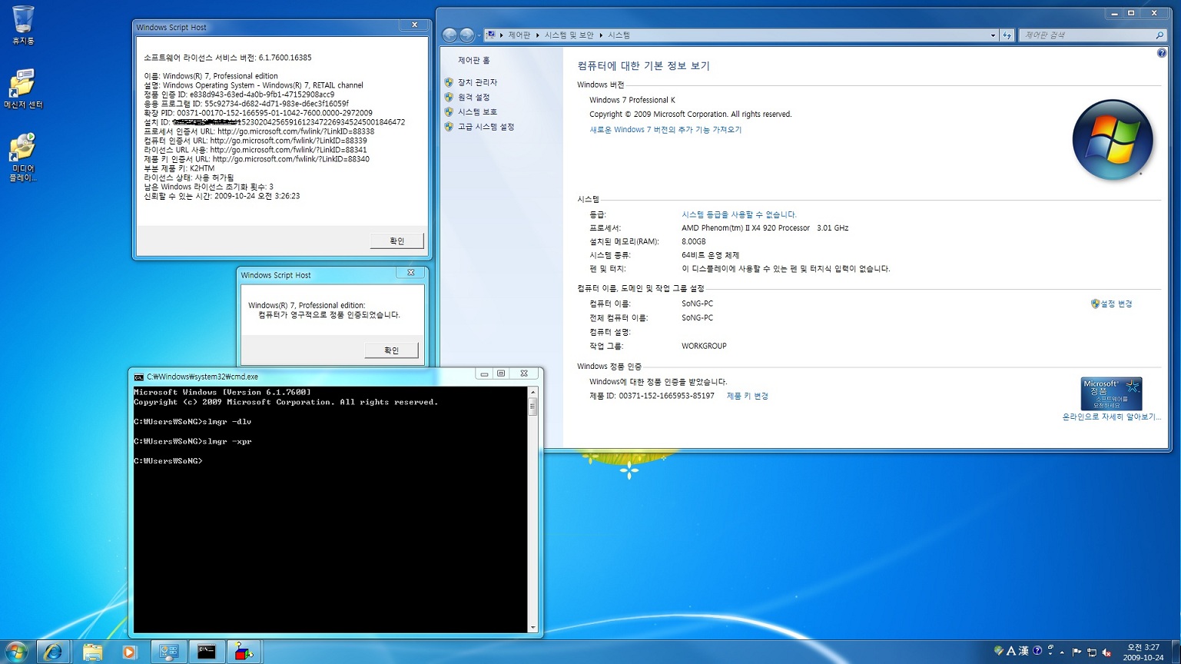Viewport: 1181px width, 664px height.
Task: Click the 시스템 및 보안 breadcrumb segment
Action: pyautogui.click(x=569, y=35)
